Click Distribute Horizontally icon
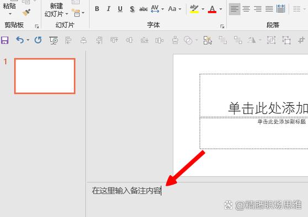Screen dimensions: 308x217 click(160, 40)
